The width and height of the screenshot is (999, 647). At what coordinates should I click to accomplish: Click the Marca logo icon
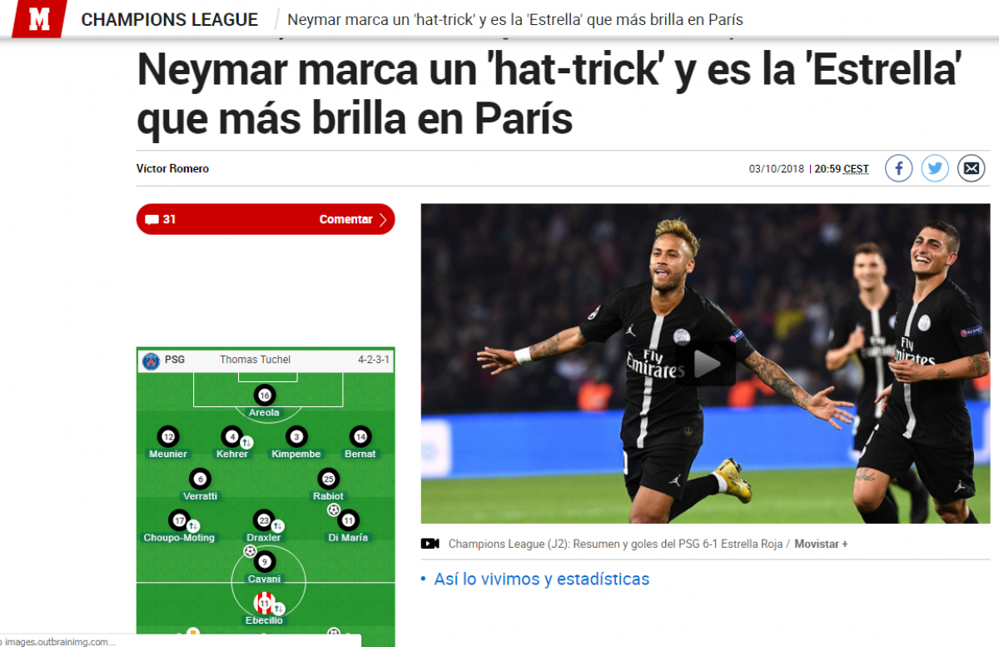point(39,18)
